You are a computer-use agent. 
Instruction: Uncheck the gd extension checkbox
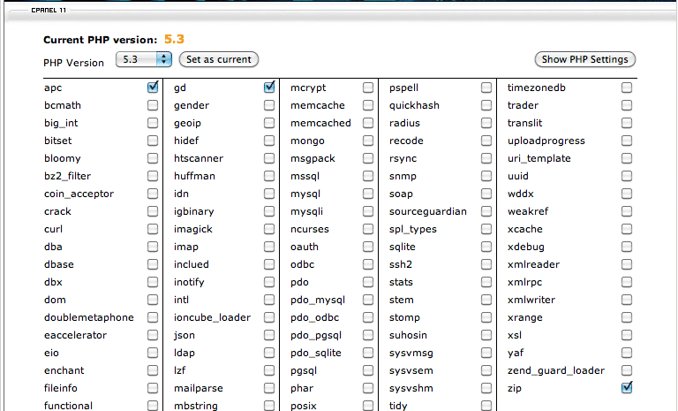click(269, 87)
